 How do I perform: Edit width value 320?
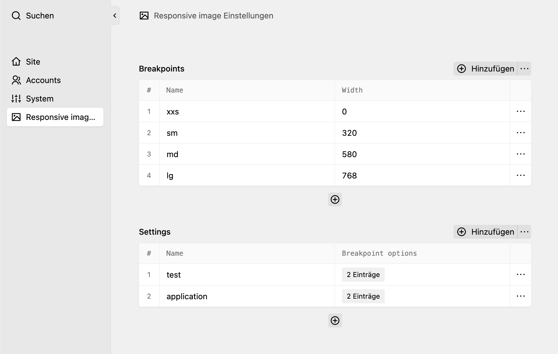coord(423,133)
